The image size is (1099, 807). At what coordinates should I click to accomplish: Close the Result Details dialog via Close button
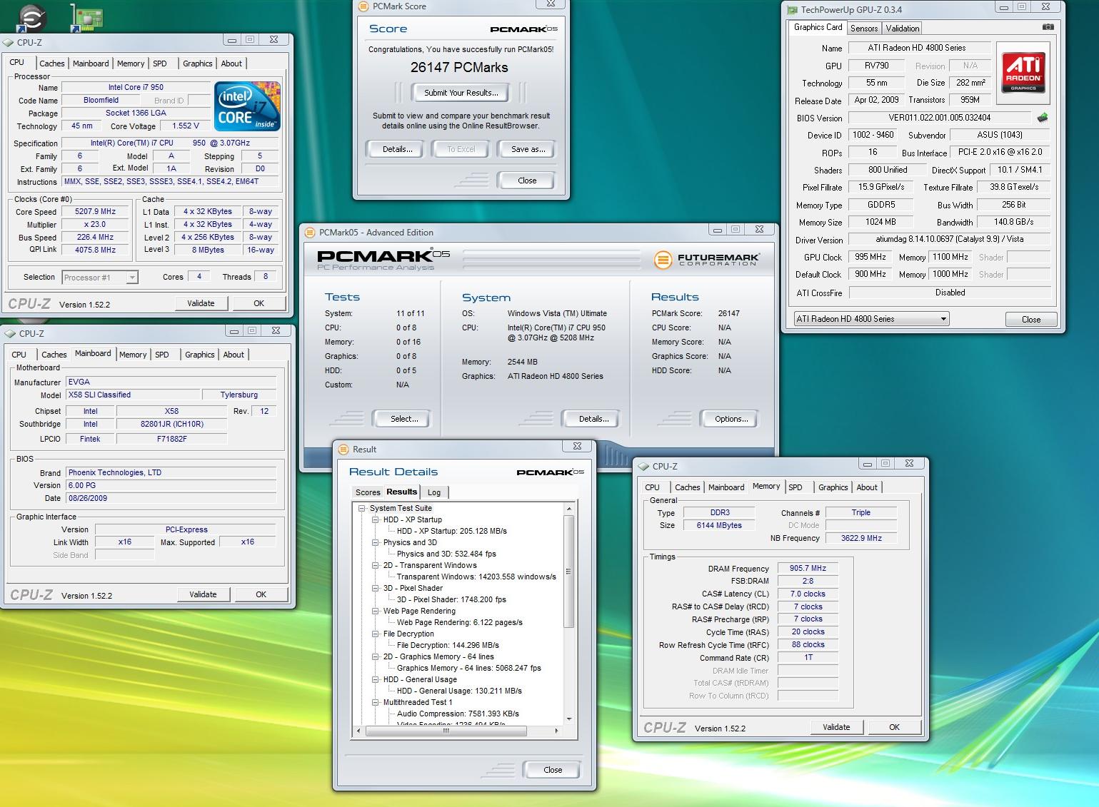(x=553, y=770)
